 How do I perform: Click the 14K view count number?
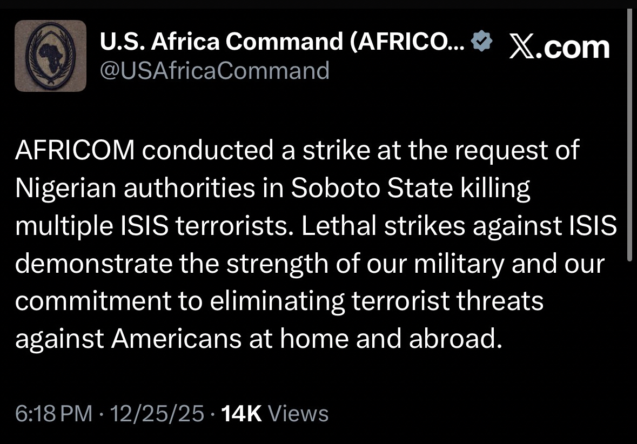(242, 414)
